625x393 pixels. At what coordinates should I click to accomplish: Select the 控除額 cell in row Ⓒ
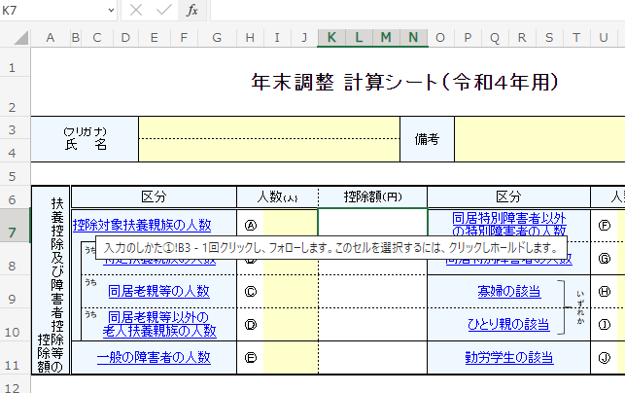[372, 291]
